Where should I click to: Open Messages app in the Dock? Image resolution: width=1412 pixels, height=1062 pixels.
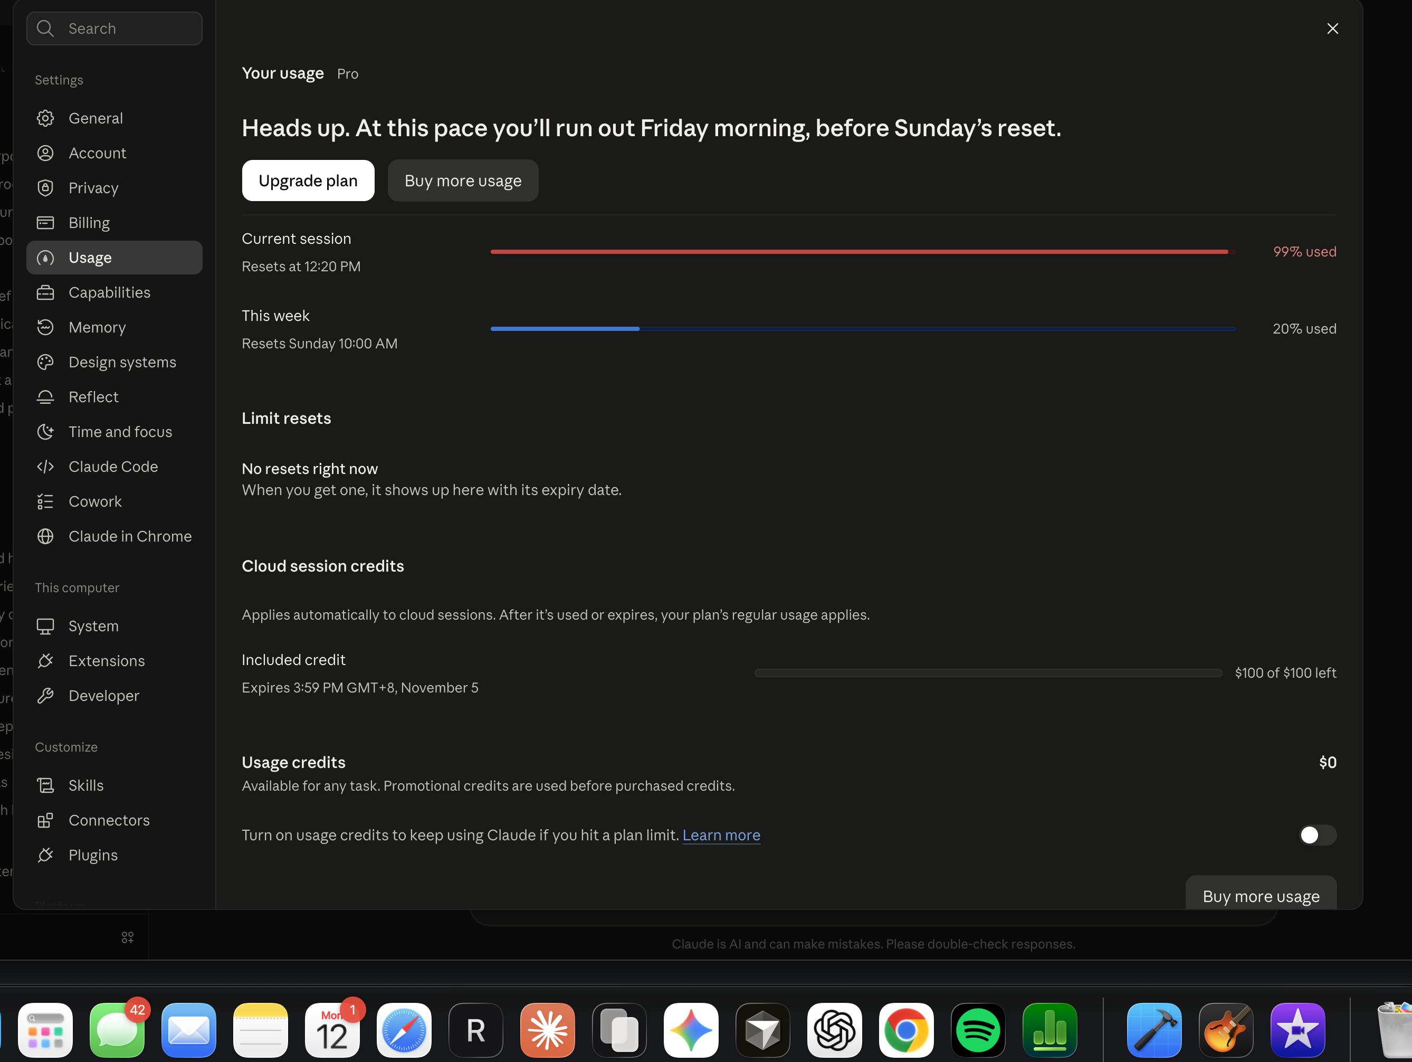pos(117,1030)
